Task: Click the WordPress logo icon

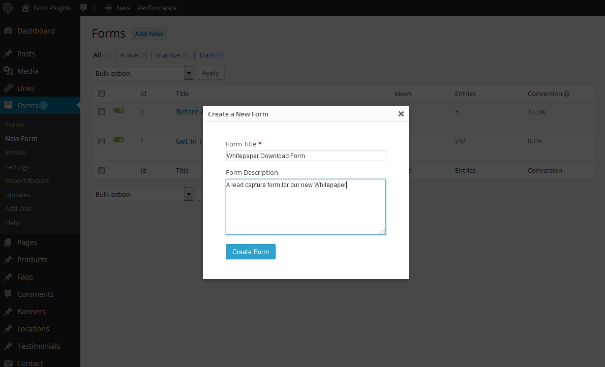Action: (x=8, y=8)
